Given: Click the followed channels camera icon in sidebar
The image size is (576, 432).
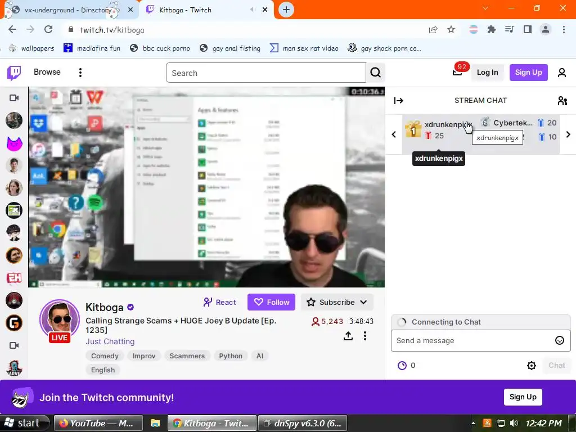Looking at the screenshot, I should [x=14, y=98].
